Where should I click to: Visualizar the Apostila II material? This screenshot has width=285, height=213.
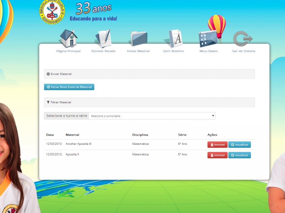(239, 155)
